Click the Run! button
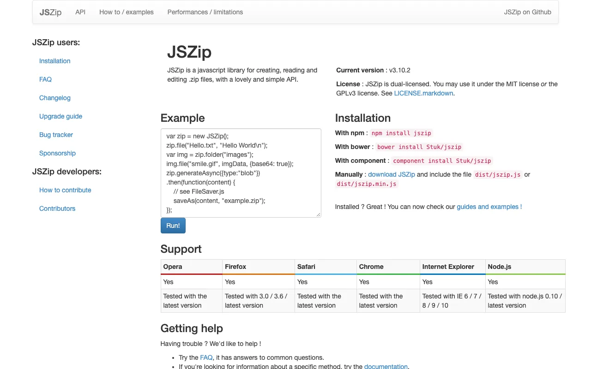Image resolution: width=591 pixels, height=369 pixels. pyautogui.click(x=173, y=226)
